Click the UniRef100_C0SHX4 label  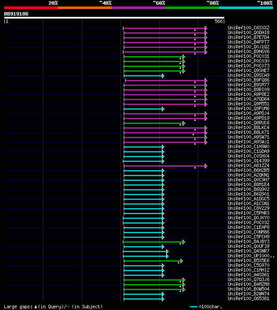point(248,156)
